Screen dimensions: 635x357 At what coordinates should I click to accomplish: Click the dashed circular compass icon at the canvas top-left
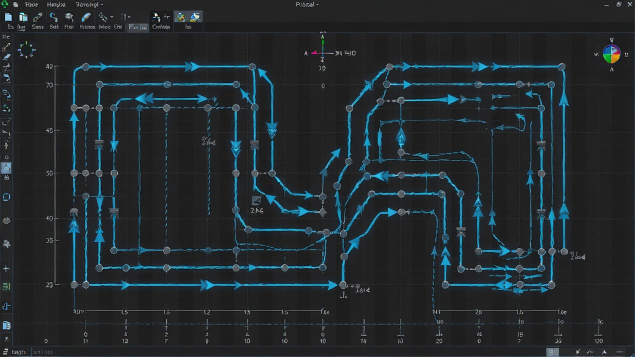pos(27,50)
